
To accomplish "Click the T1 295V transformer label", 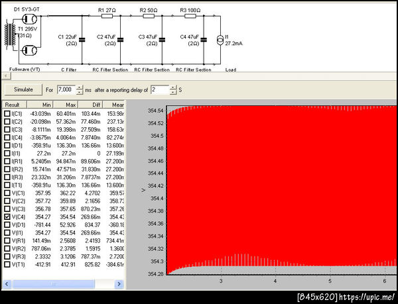I will pos(27,29).
